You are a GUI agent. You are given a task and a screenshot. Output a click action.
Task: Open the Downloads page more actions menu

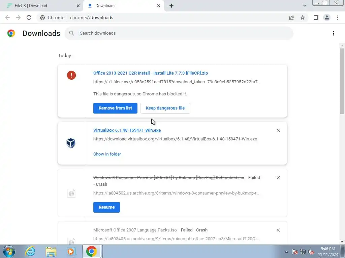coord(333,33)
